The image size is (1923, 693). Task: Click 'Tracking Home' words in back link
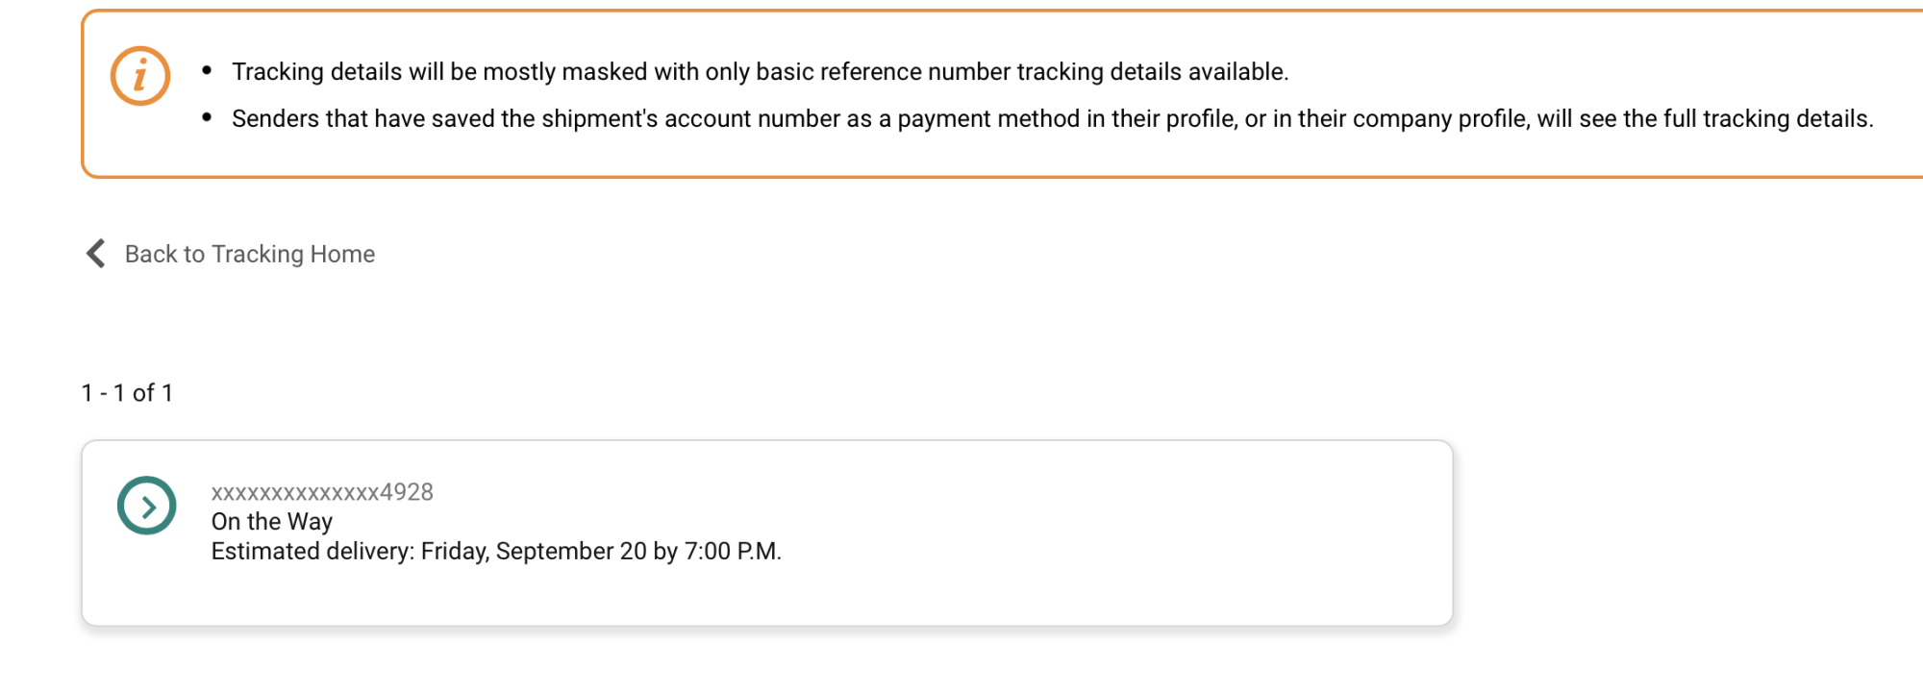click(x=293, y=254)
